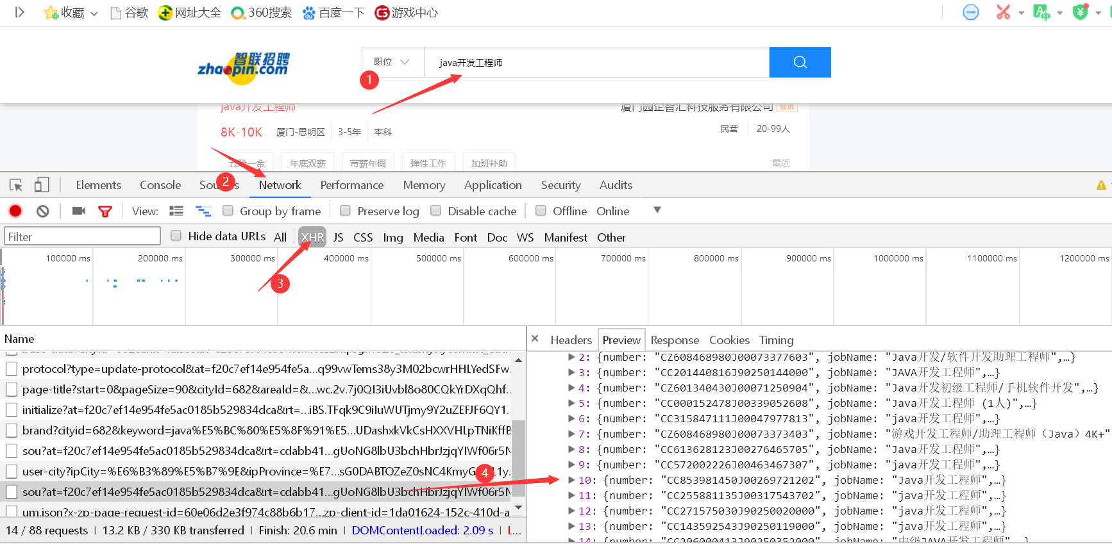Click the zhaopin.com logo
This screenshot has height=544, width=1112.
click(244, 68)
